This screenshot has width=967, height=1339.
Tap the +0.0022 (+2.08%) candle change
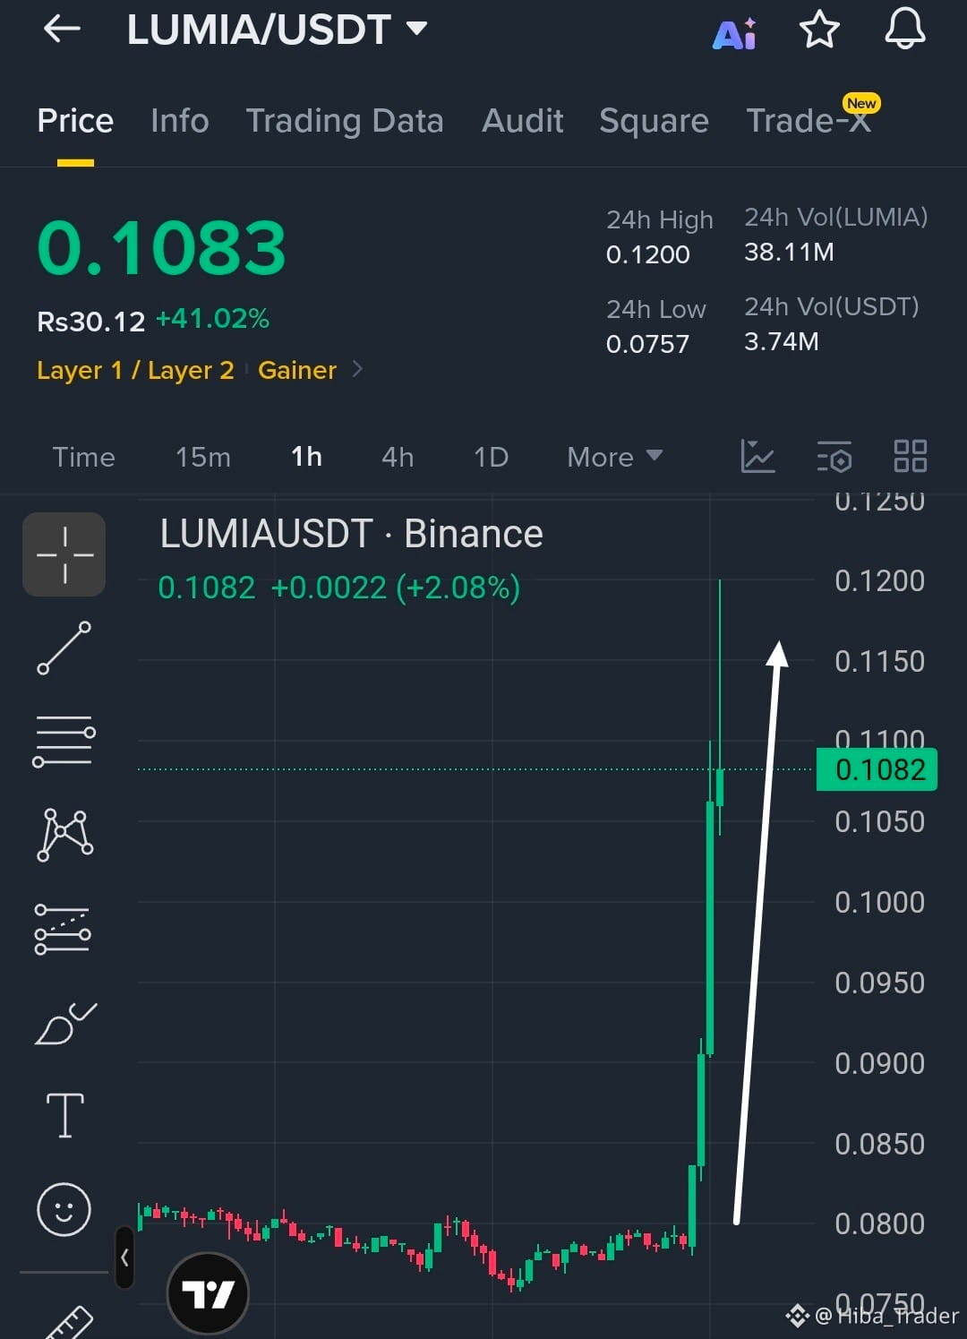pyautogui.click(x=395, y=588)
